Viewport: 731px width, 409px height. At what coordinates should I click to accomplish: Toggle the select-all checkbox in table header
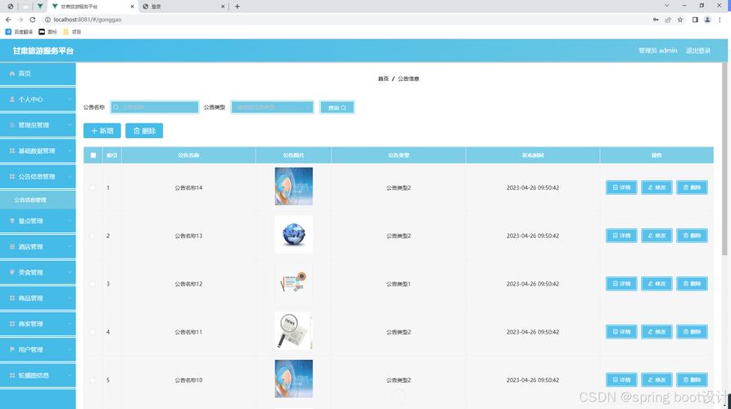93,155
